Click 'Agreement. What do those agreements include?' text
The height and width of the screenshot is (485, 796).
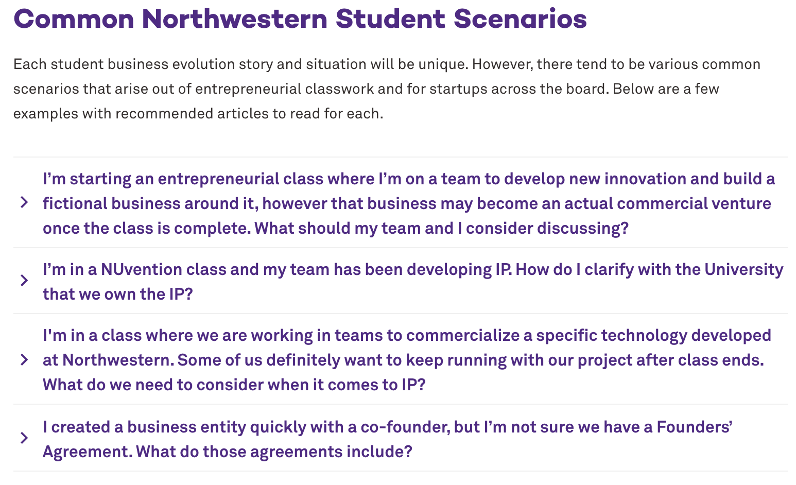pos(228,452)
